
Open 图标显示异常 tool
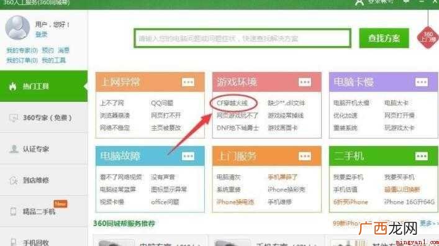tap(169, 189)
